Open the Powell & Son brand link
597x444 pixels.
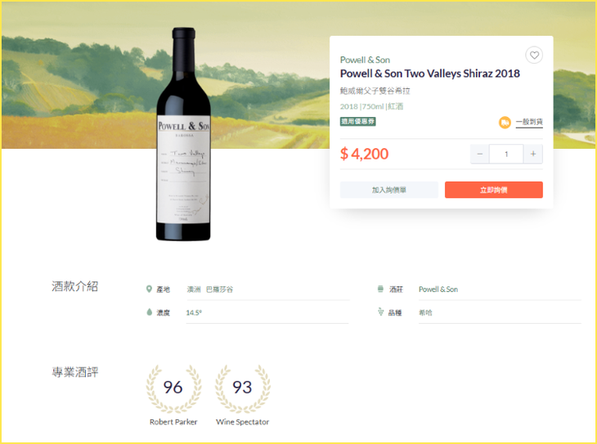click(365, 60)
